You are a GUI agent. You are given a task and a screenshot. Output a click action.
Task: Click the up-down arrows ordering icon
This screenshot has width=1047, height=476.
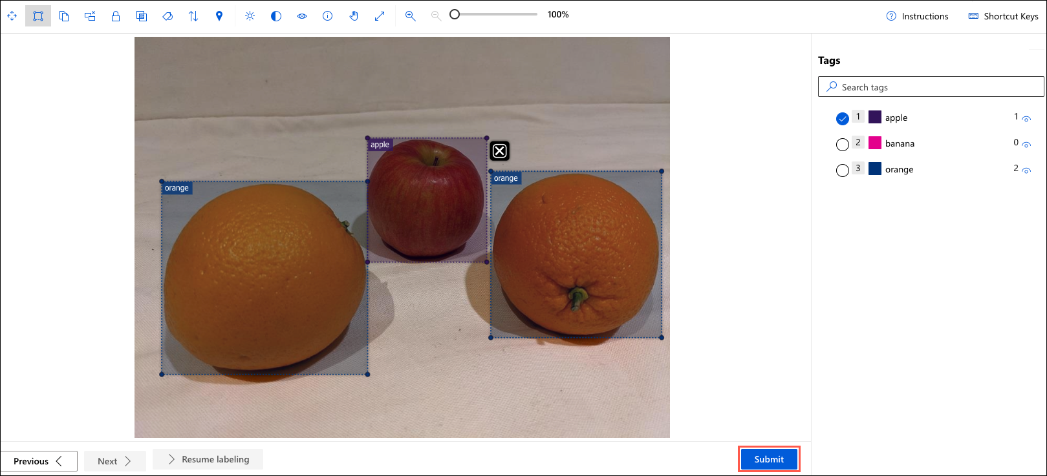[193, 16]
